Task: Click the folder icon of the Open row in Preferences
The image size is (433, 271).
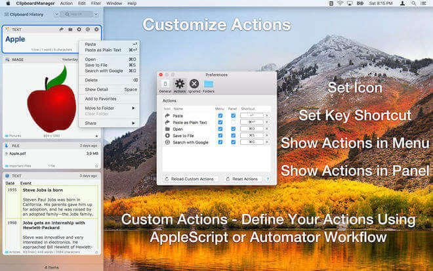Action: pos(167,129)
